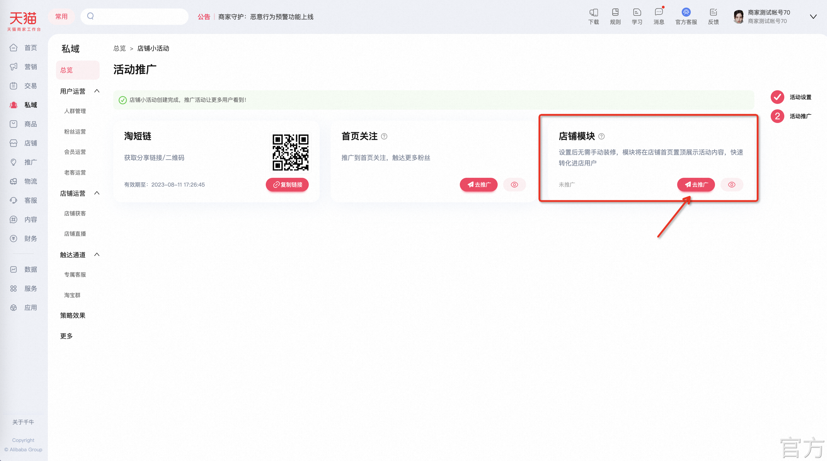Open 淘宝群 menu item

pyautogui.click(x=72, y=295)
